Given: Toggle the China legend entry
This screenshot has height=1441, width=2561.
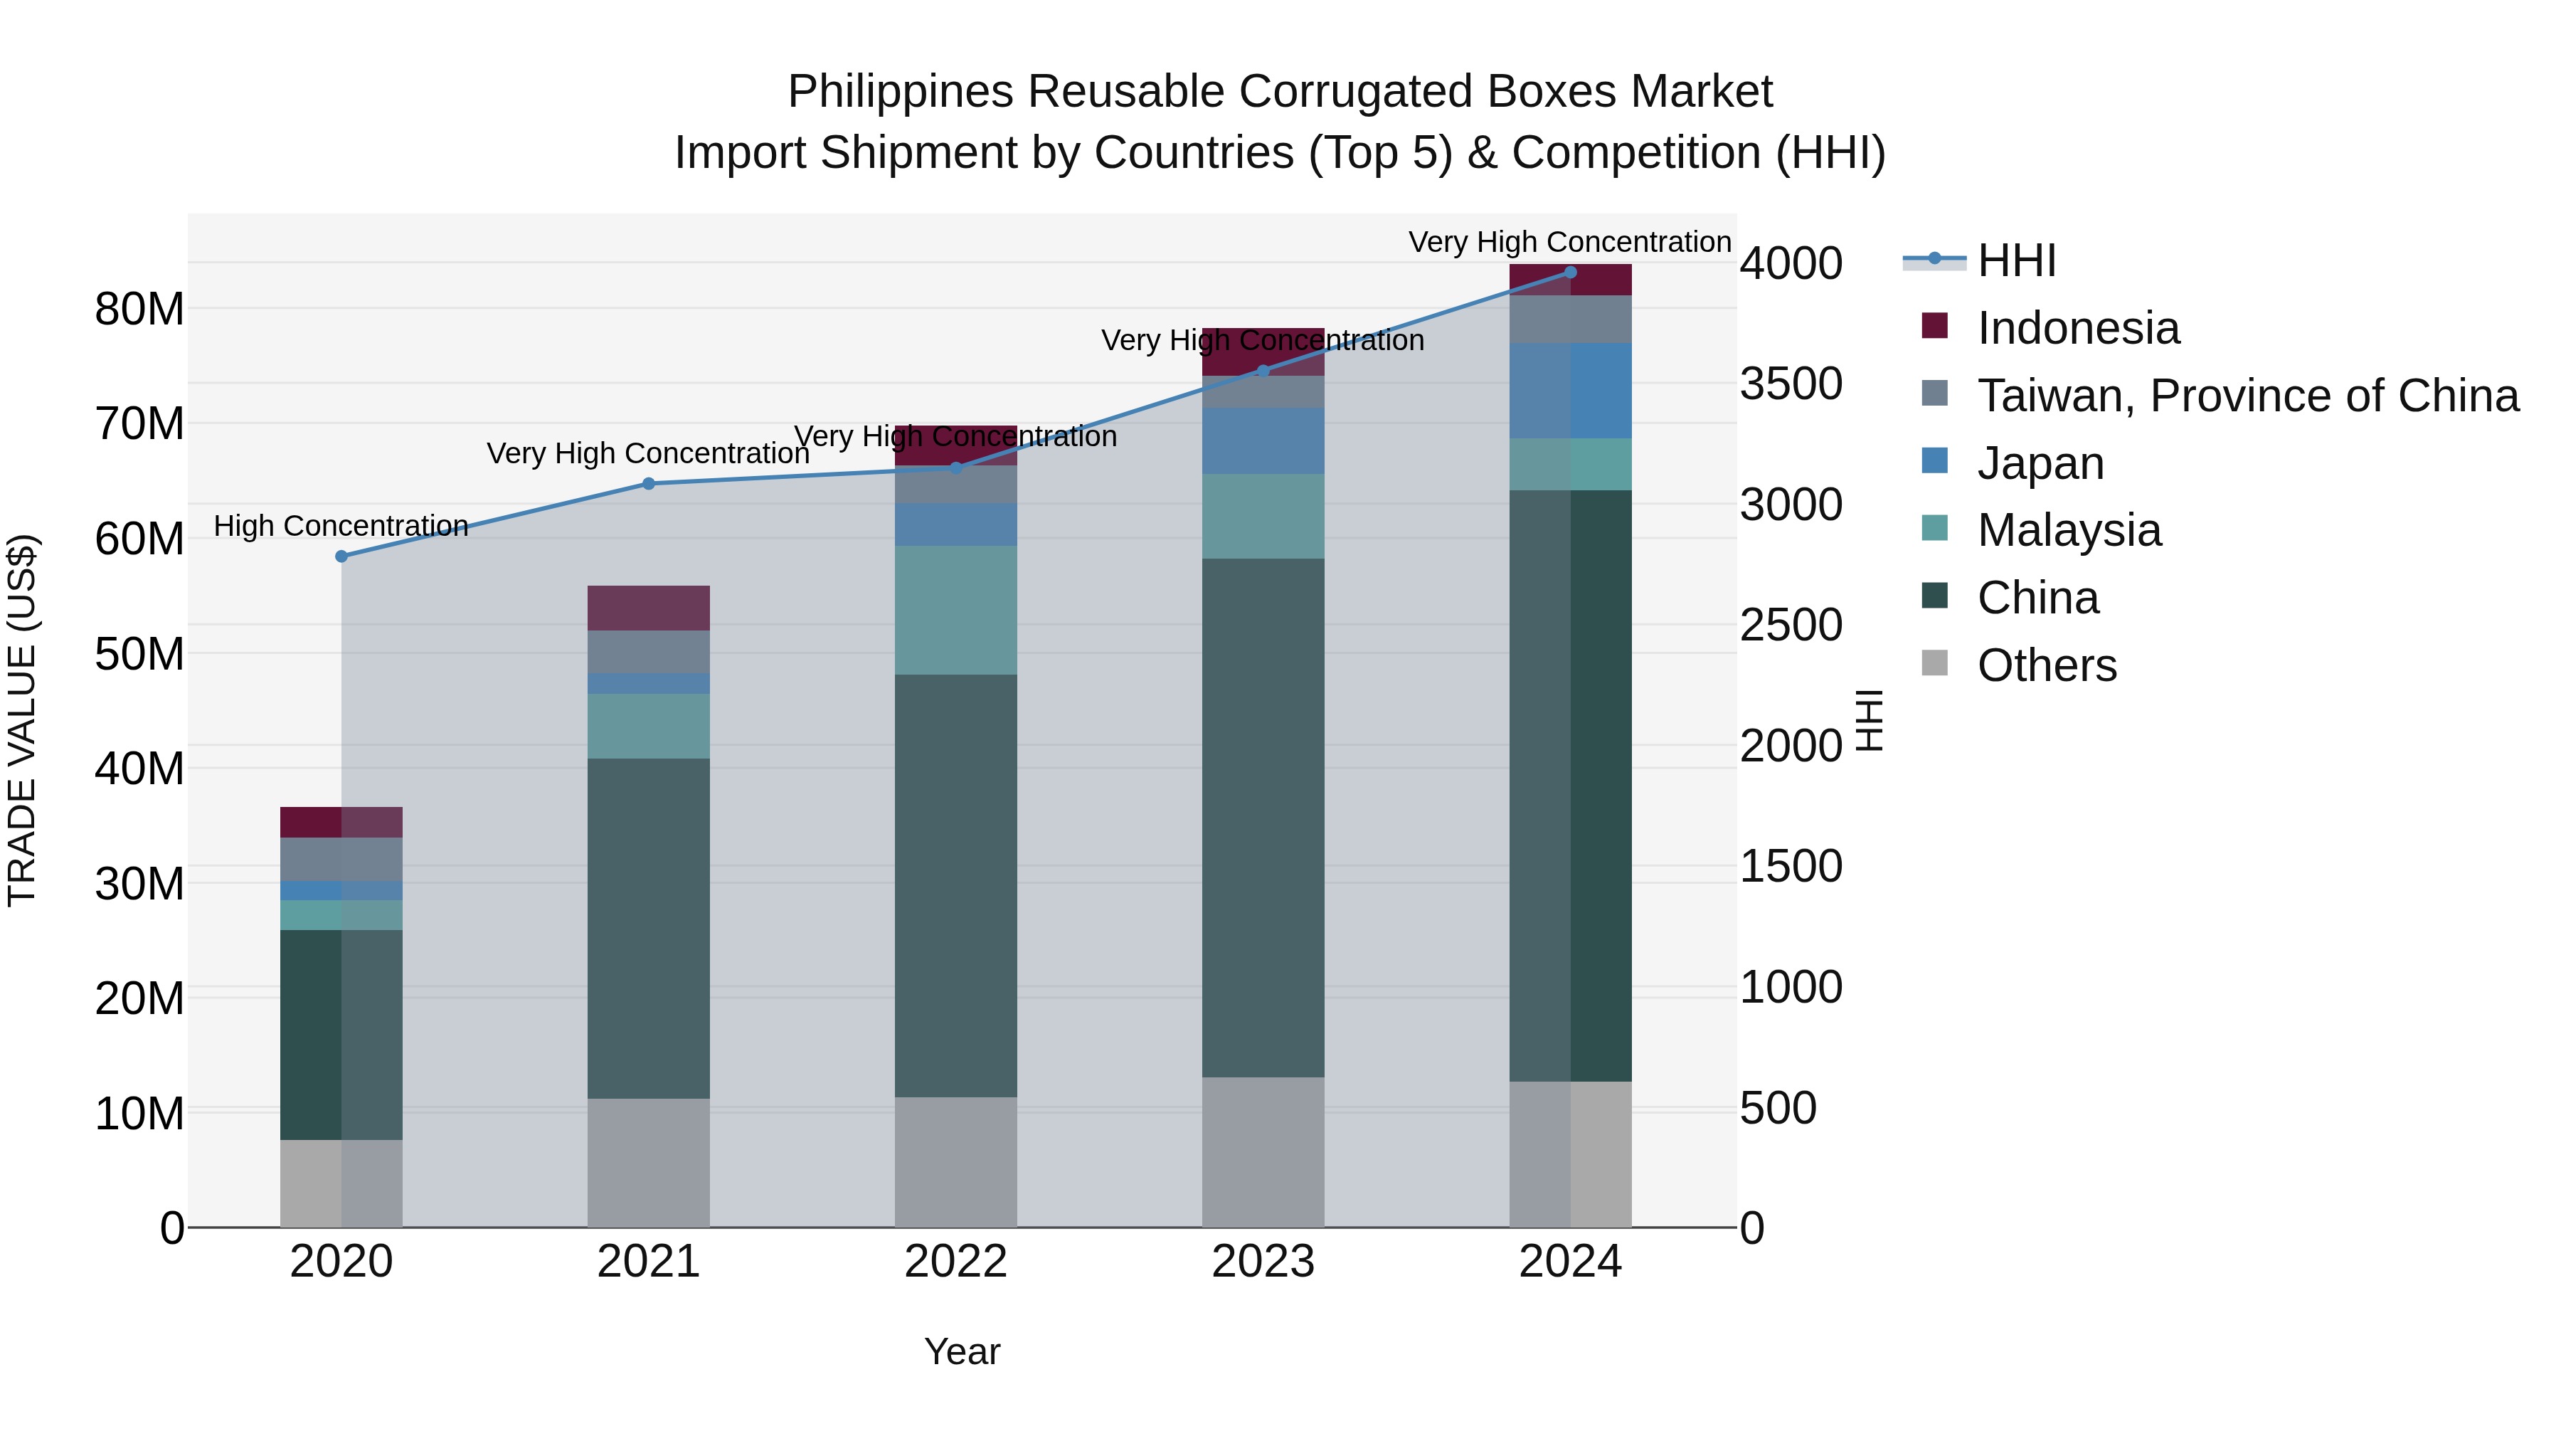Looking at the screenshot, I should pos(2010,597).
